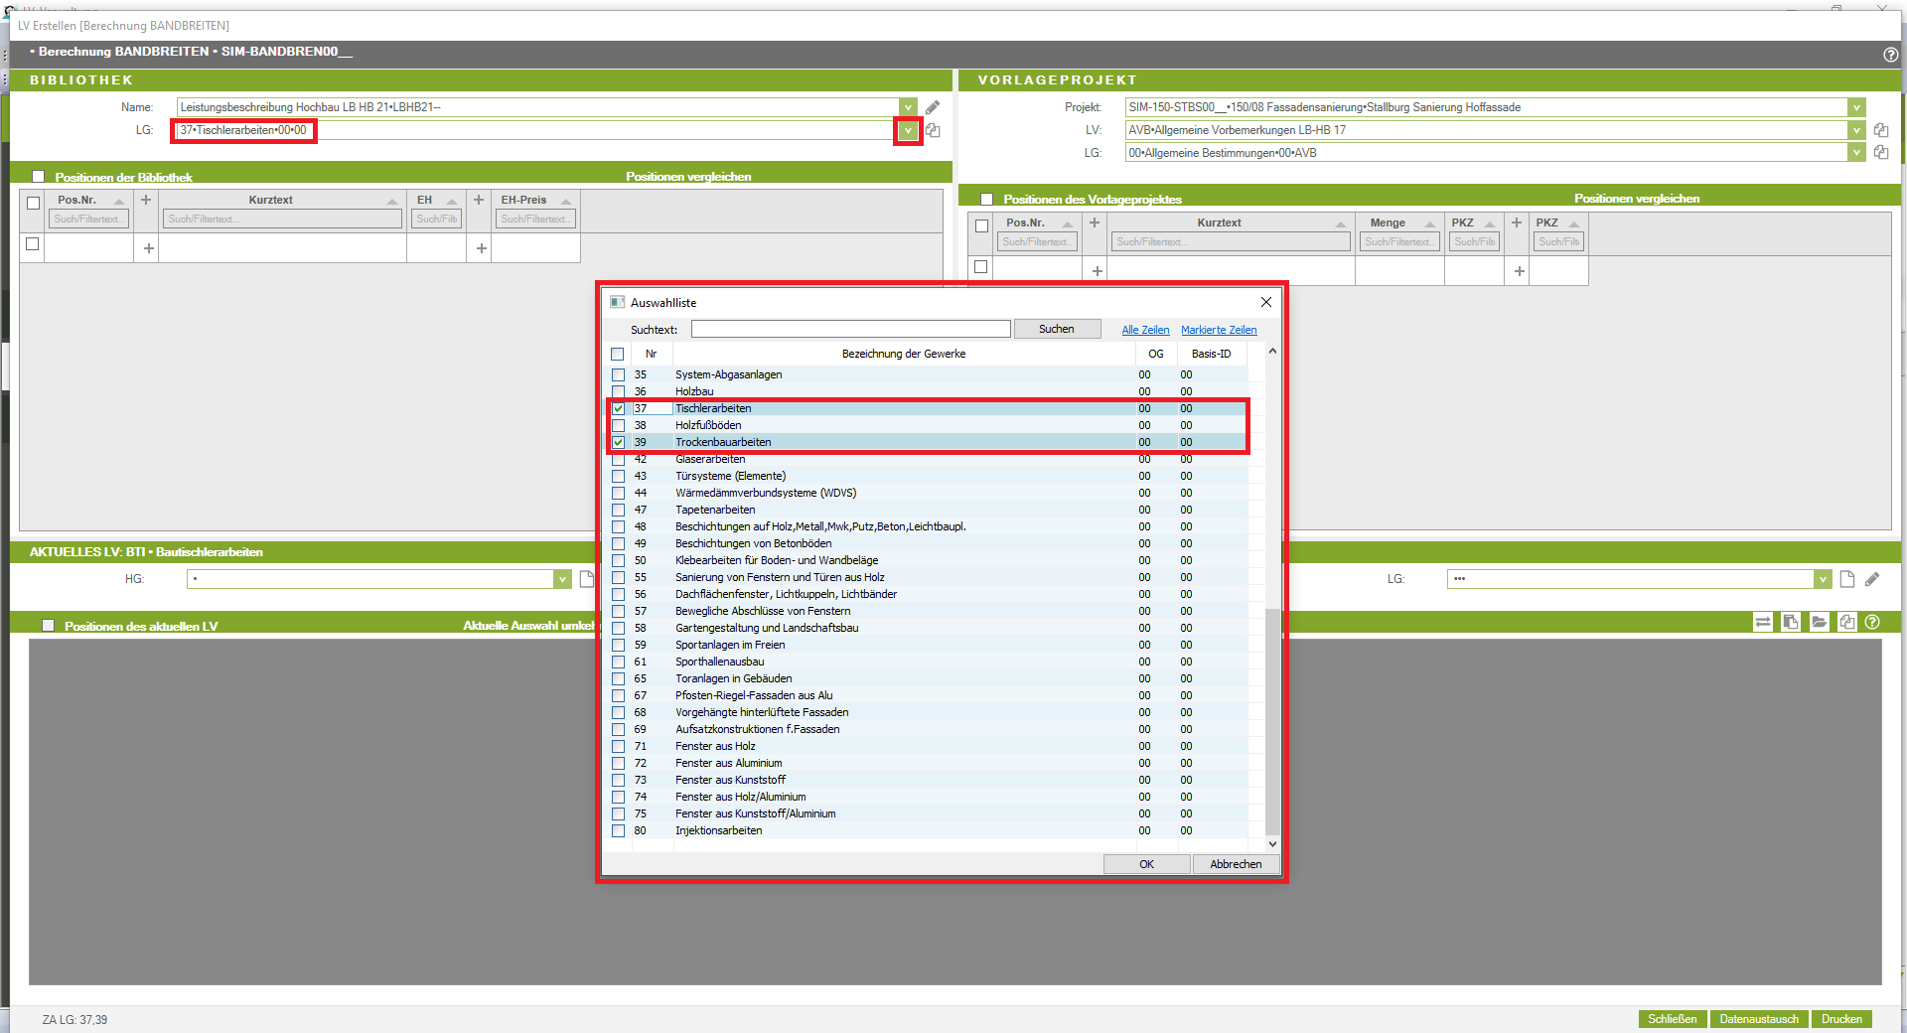Image resolution: width=1907 pixels, height=1033 pixels.
Task: Open the Bibliothek LG dropdown arrow
Action: (907, 130)
